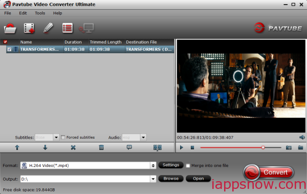Toggle the TRANSFORMERS file checkbox
This screenshot has height=194, width=307.
pos(9,49)
